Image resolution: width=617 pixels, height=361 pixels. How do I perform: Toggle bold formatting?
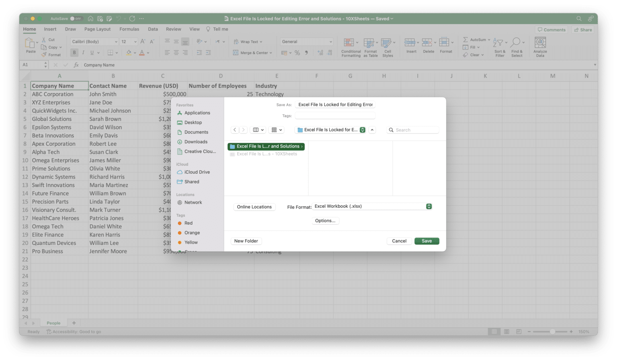pos(74,52)
